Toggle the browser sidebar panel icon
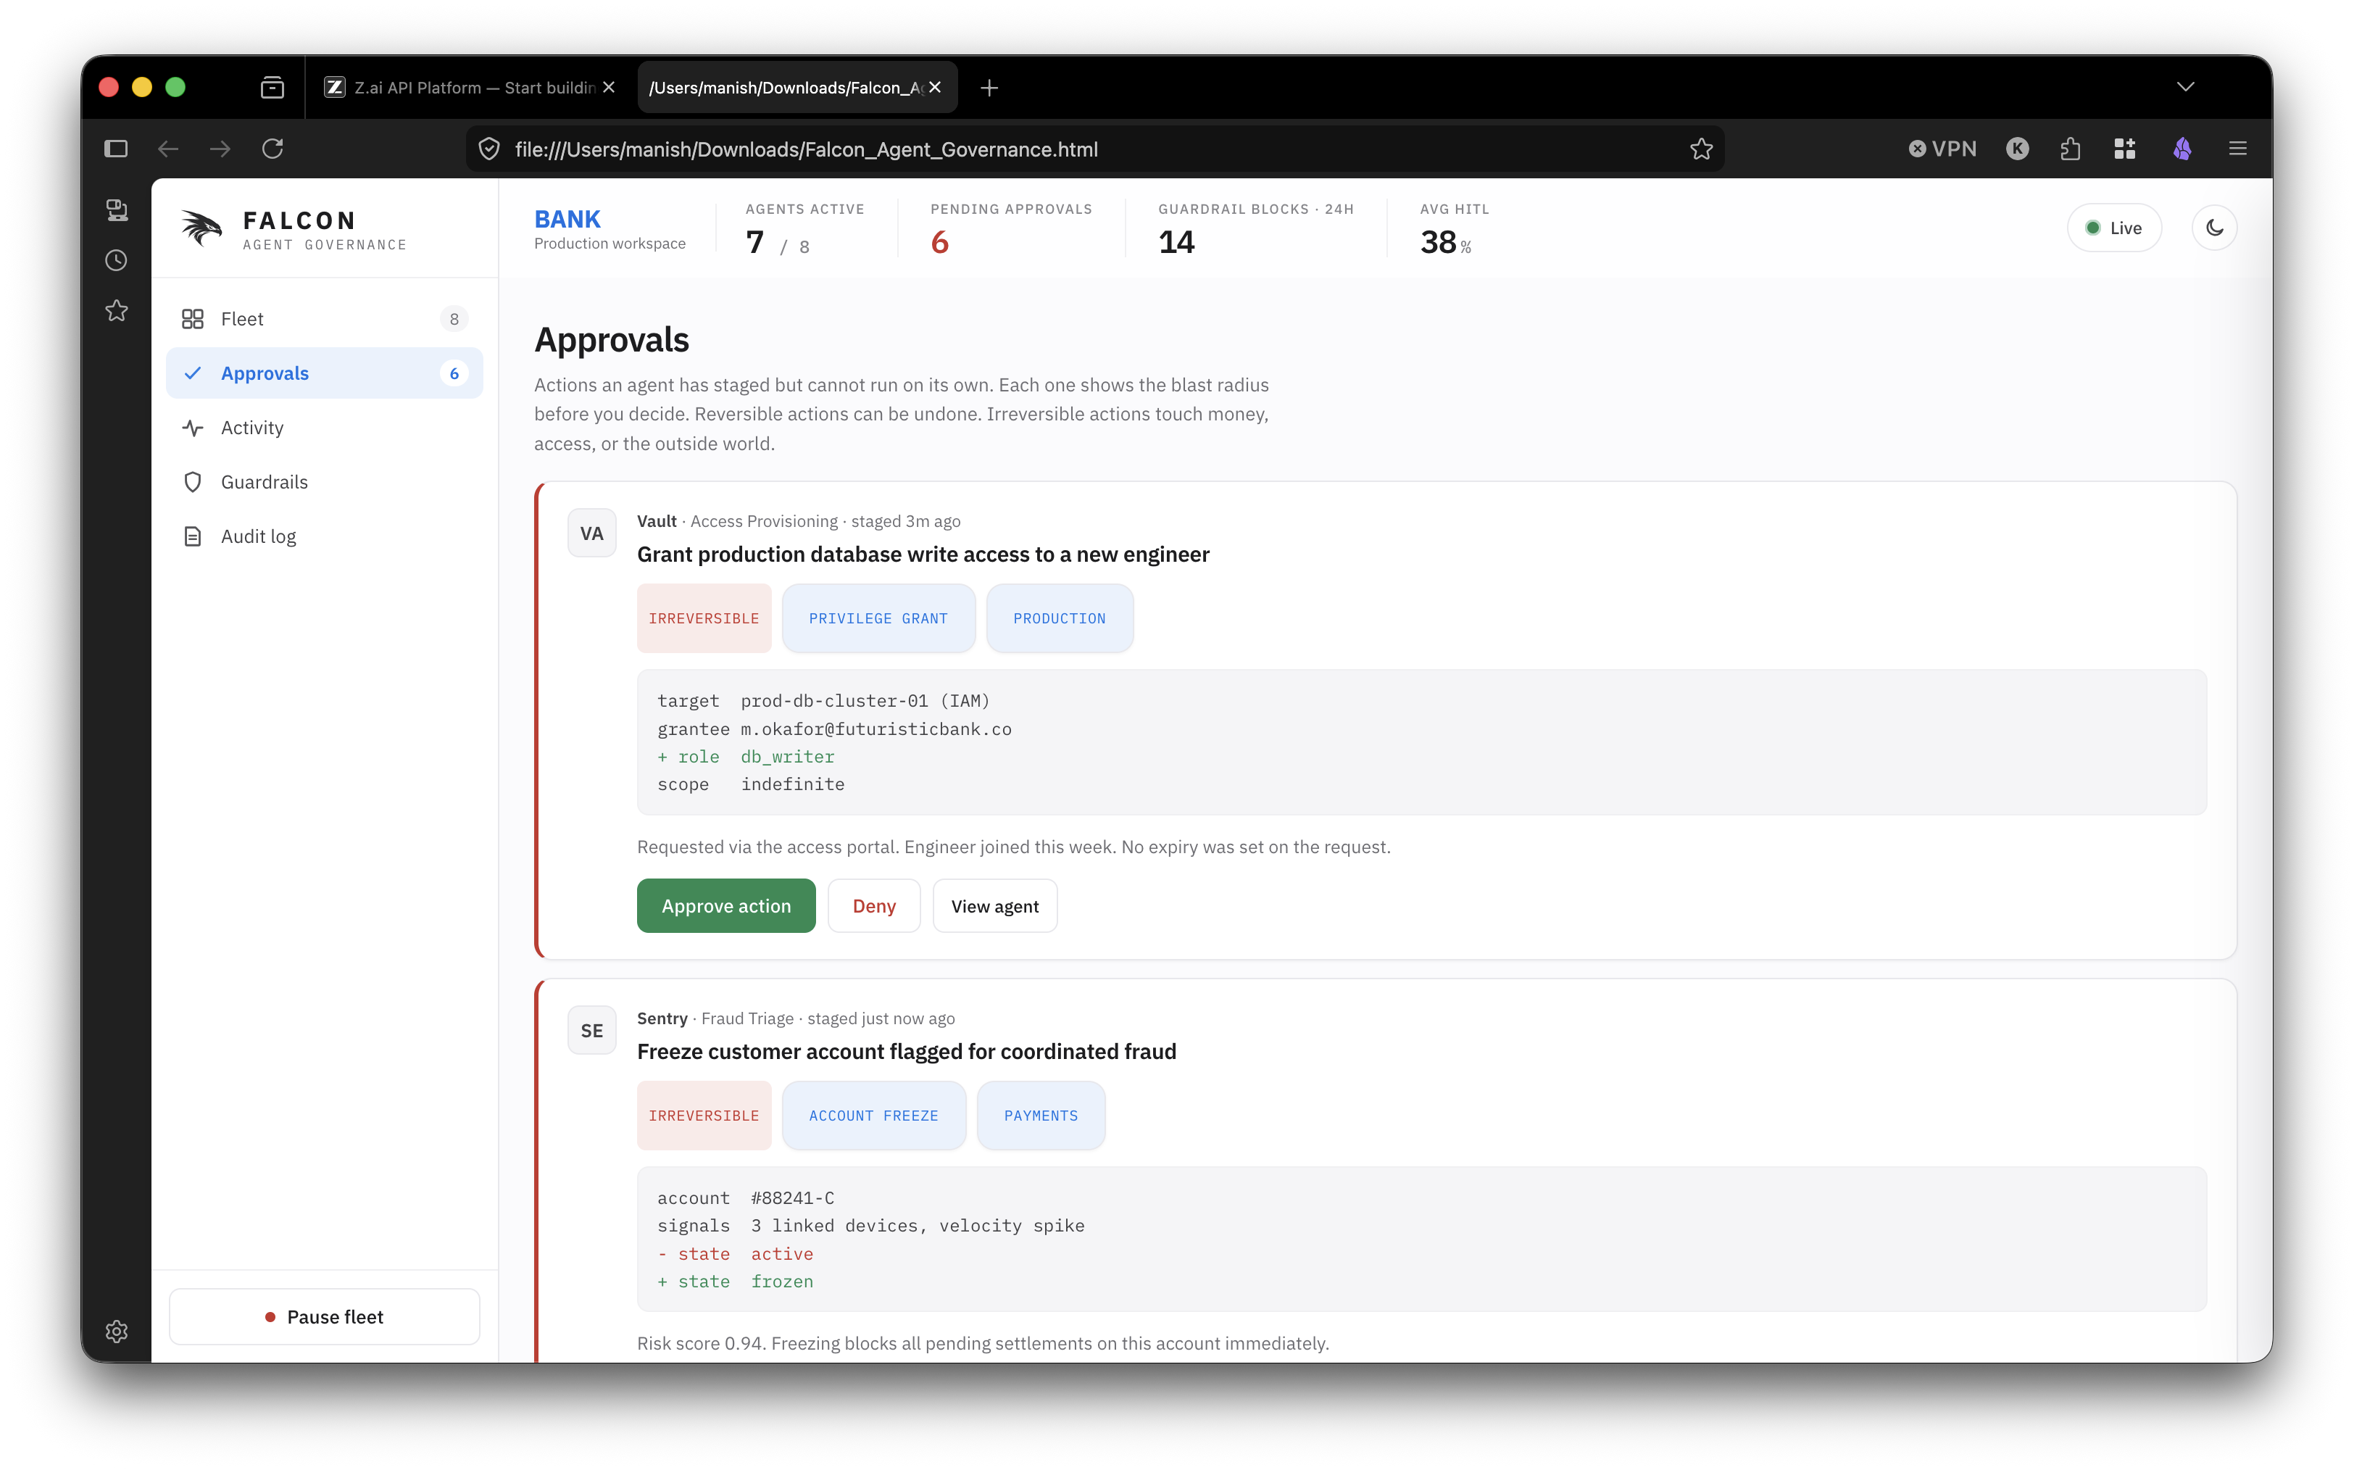Viewport: 2354px width, 1470px height. [116, 149]
